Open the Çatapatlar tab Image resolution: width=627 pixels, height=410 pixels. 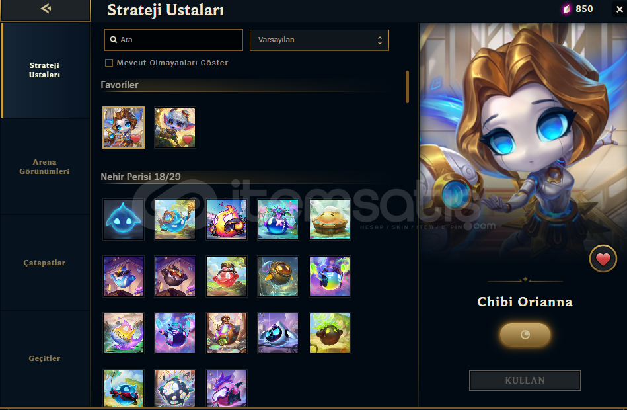pyautogui.click(x=45, y=263)
